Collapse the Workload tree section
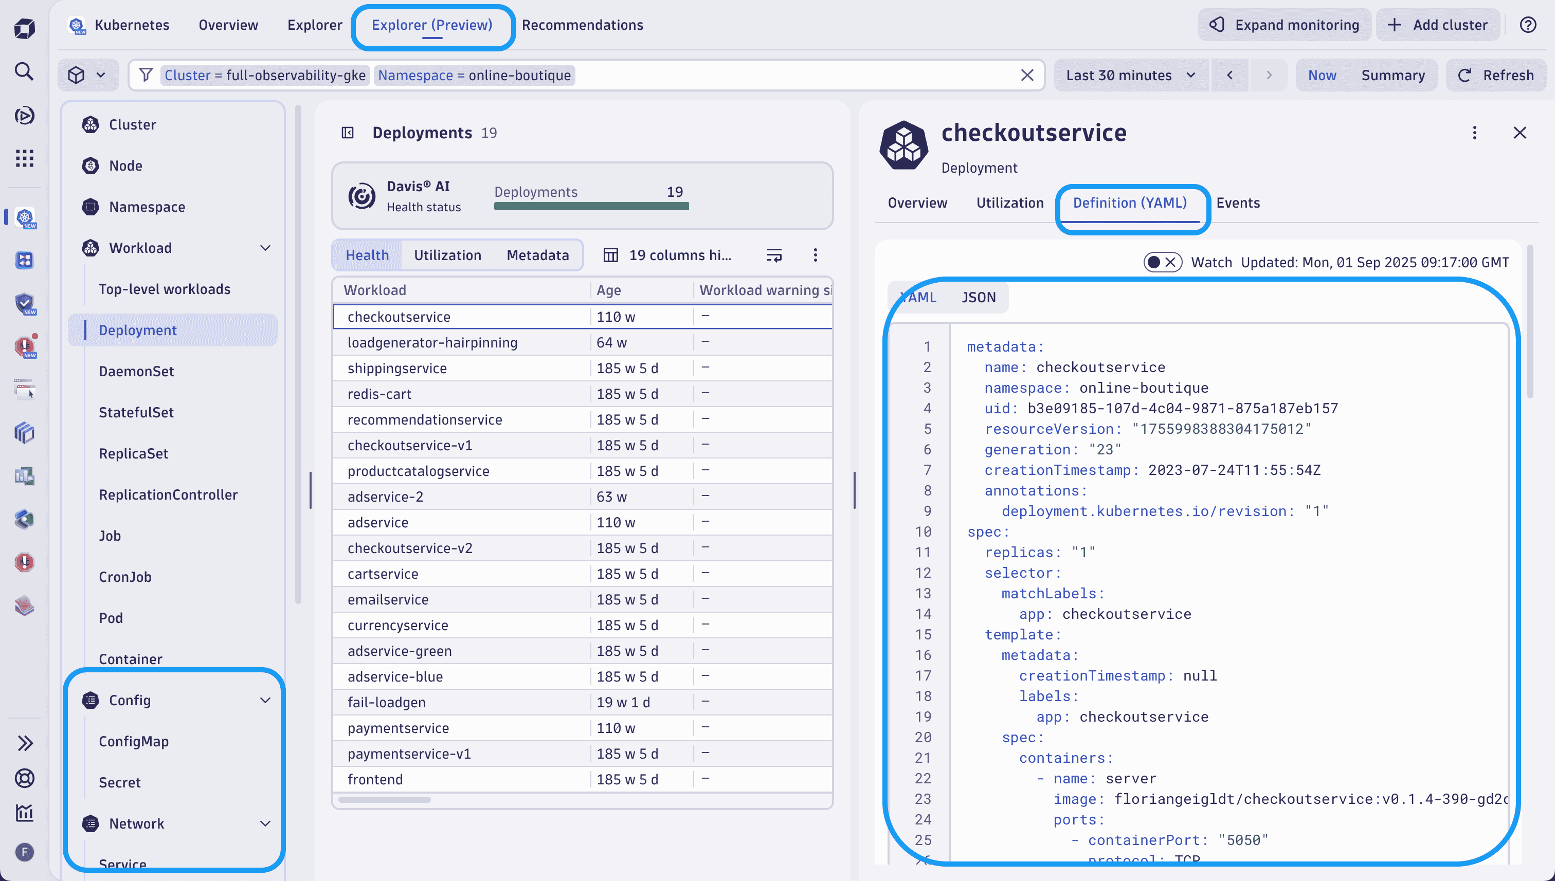Viewport: 1555px width, 881px height. [265, 247]
